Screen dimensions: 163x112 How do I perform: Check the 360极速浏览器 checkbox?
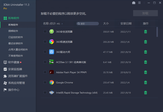tap(45, 42)
